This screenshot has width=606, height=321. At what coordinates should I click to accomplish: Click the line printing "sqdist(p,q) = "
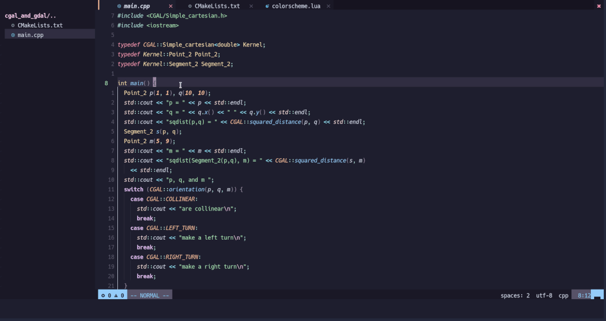point(245,122)
